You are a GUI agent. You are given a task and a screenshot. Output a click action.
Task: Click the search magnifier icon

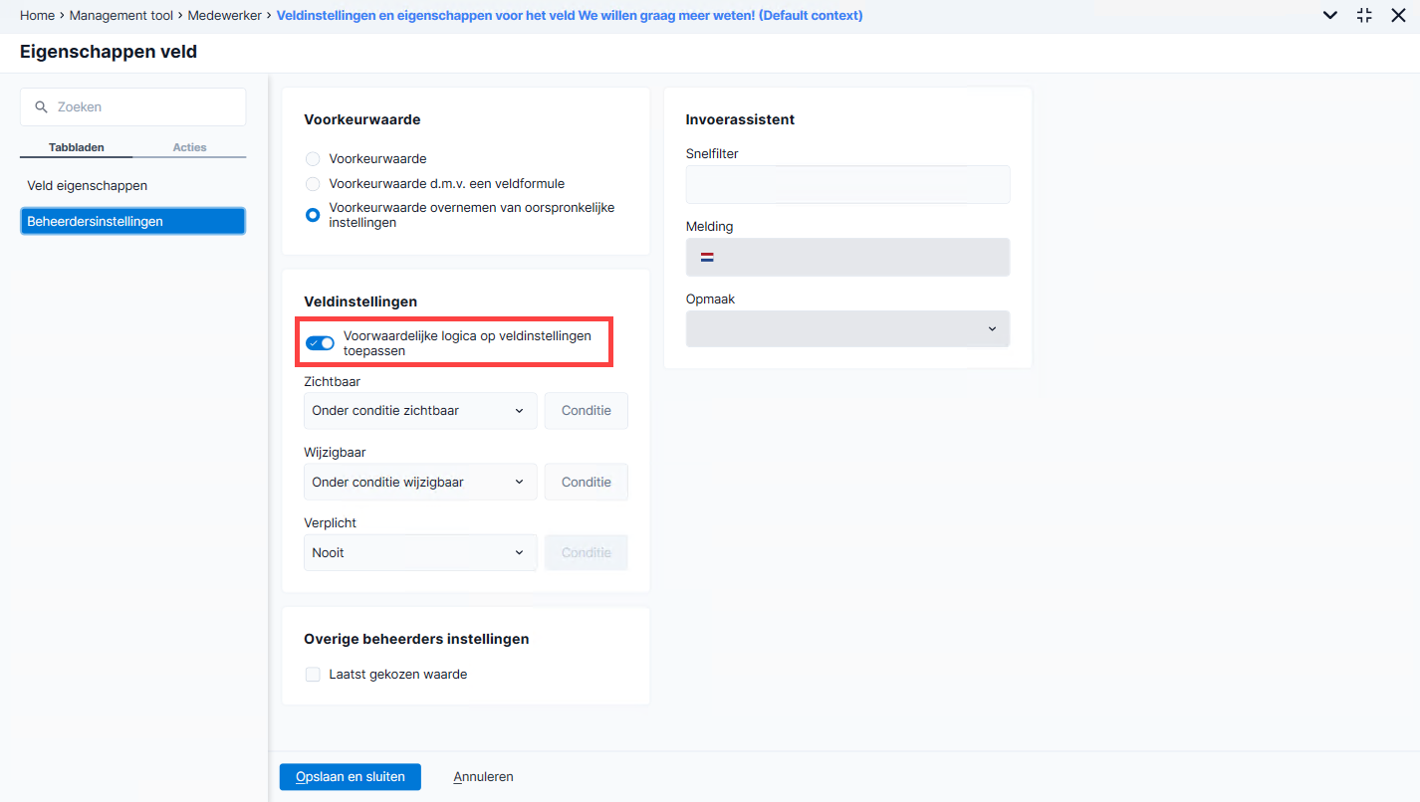pyautogui.click(x=41, y=106)
